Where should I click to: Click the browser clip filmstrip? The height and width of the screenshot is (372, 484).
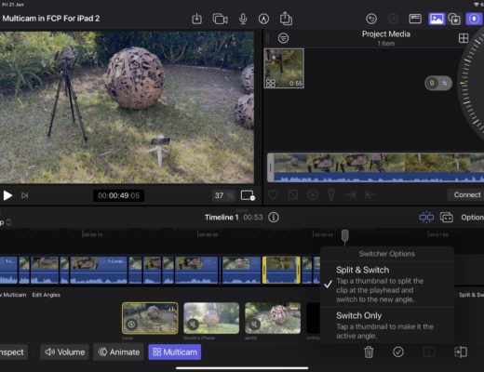(x=375, y=167)
